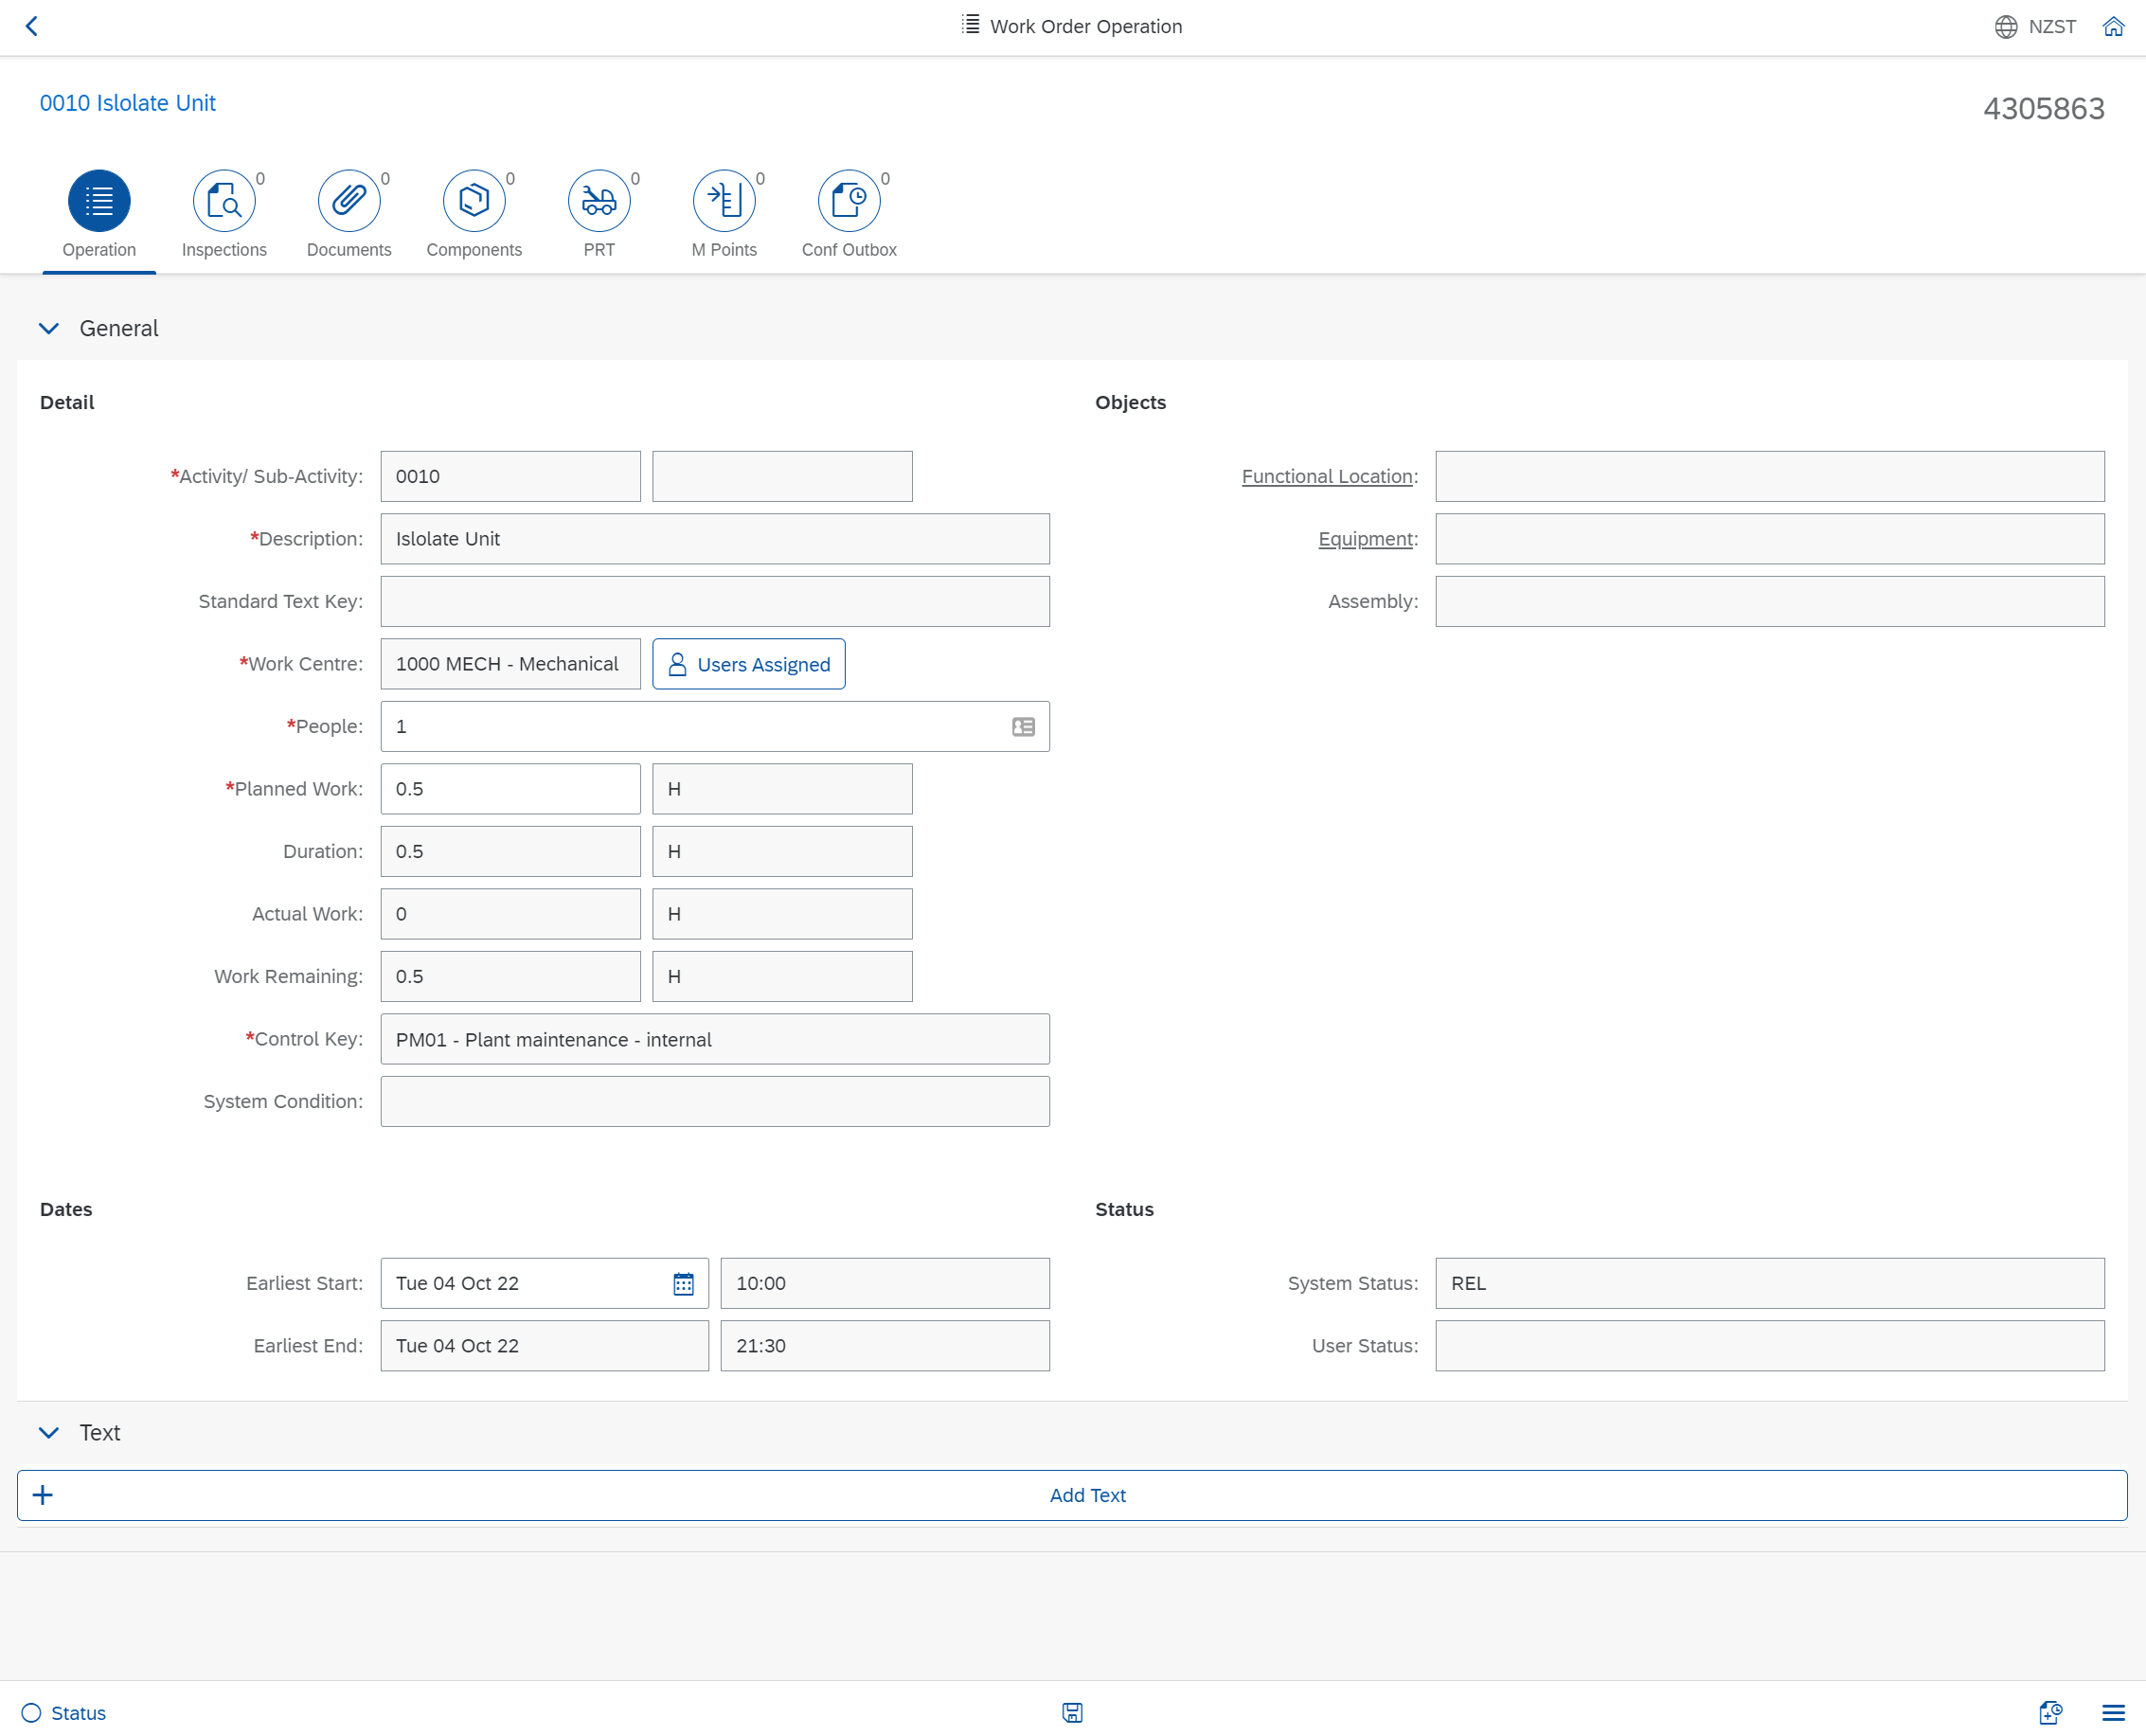
Task: Click the value help icon in People field
Action: 1022,726
